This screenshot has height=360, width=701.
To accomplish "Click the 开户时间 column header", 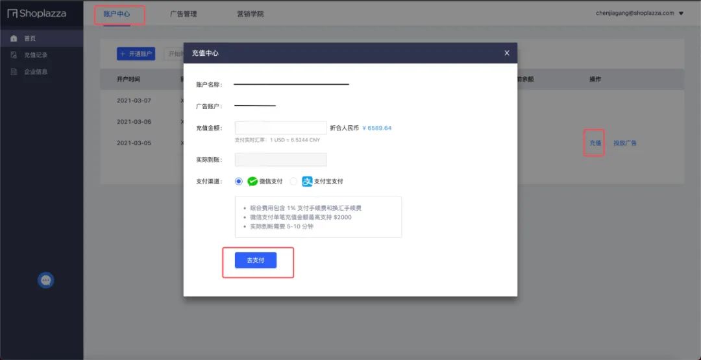I will click(x=129, y=79).
